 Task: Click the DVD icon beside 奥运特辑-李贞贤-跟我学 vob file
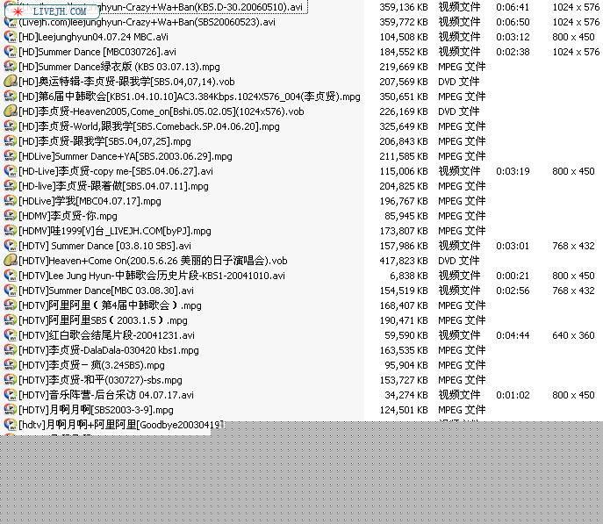tap(11, 82)
